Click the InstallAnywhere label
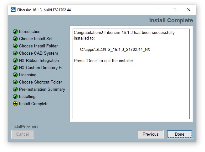The height and width of the screenshot is (152, 205). (25, 127)
